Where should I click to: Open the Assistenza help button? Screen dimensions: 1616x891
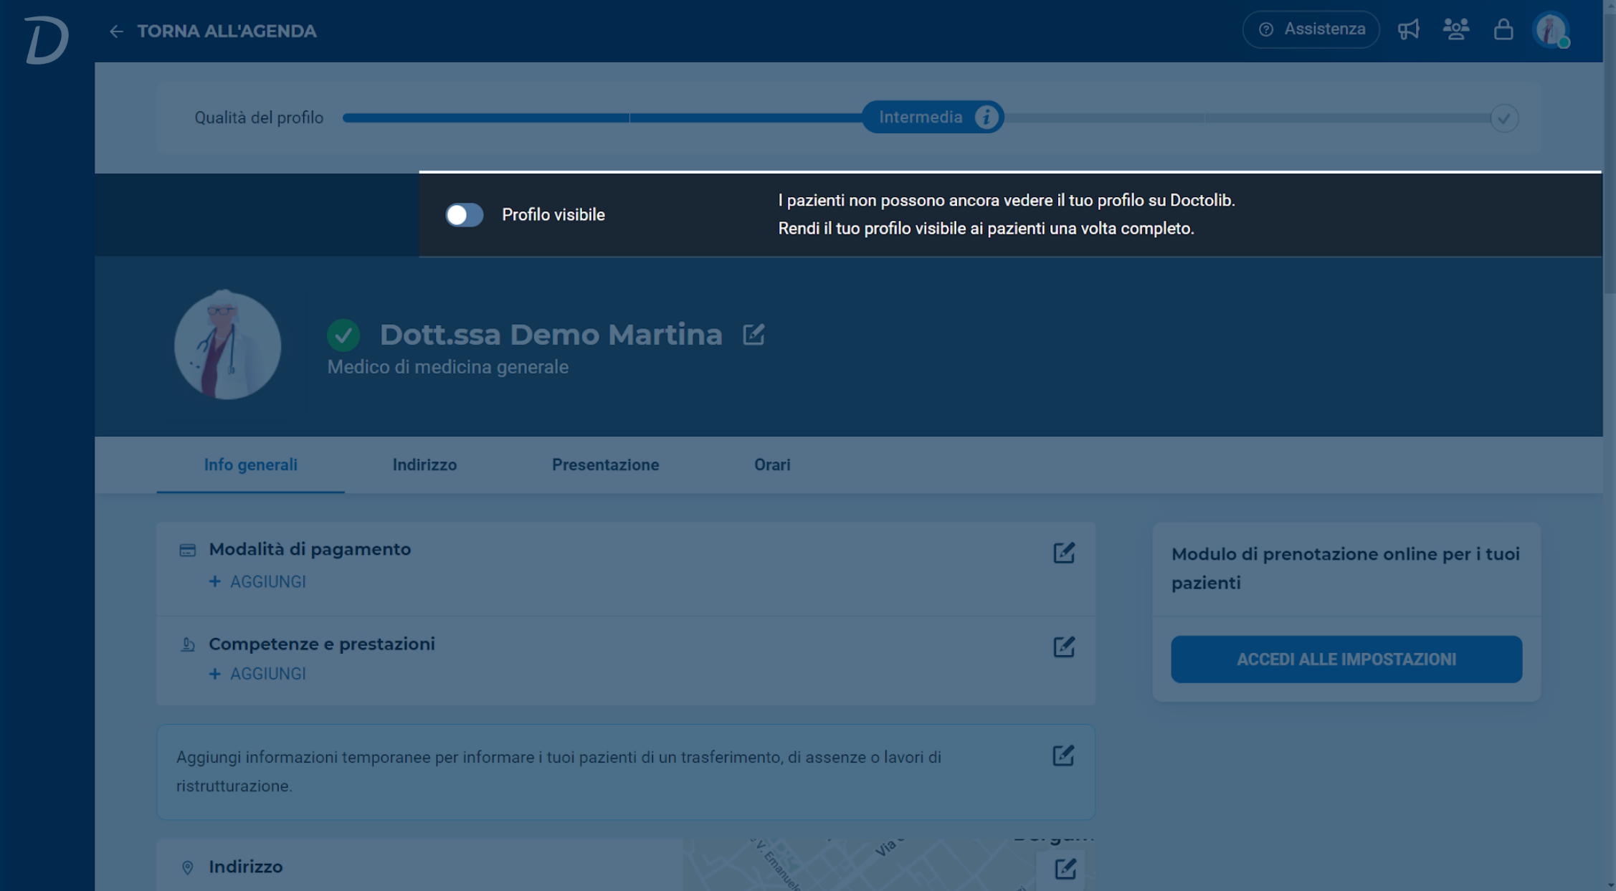[x=1311, y=29]
